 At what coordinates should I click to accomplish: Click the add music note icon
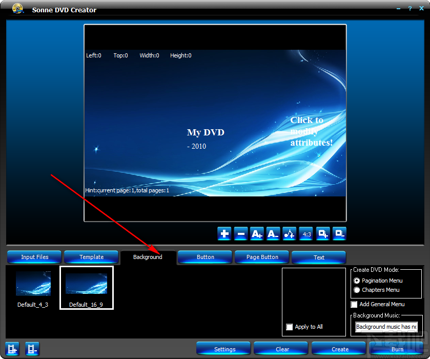pyautogui.click(x=289, y=233)
